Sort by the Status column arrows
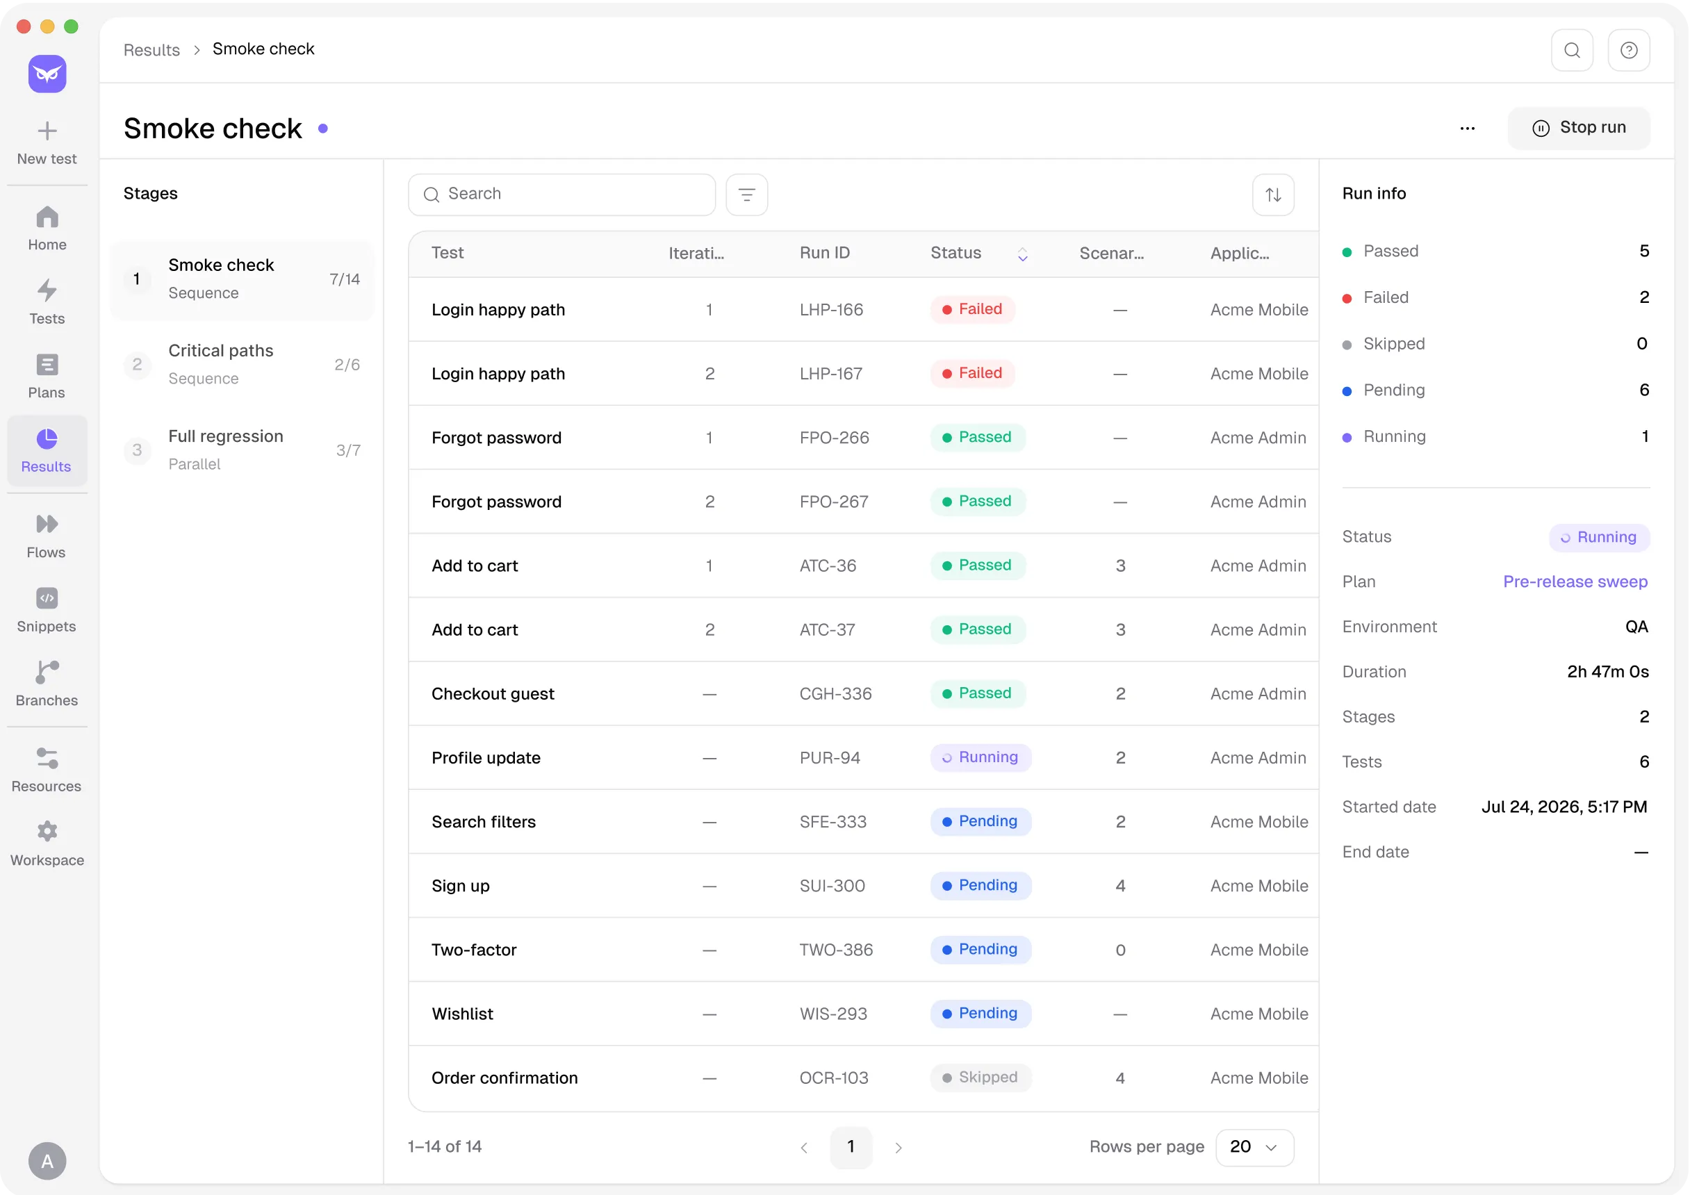Viewport: 1690px width, 1195px height. (x=1022, y=254)
